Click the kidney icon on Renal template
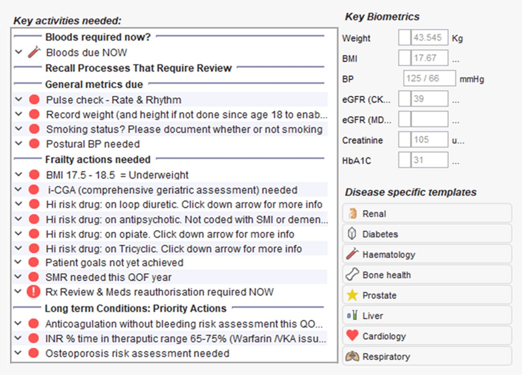Viewport: 522px width, 375px height. click(x=353, y=214)
